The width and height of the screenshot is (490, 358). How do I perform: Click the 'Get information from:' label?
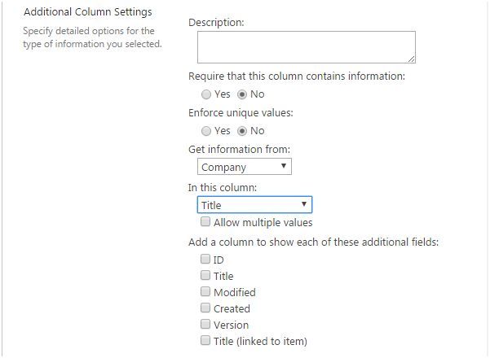click(239, 149)
